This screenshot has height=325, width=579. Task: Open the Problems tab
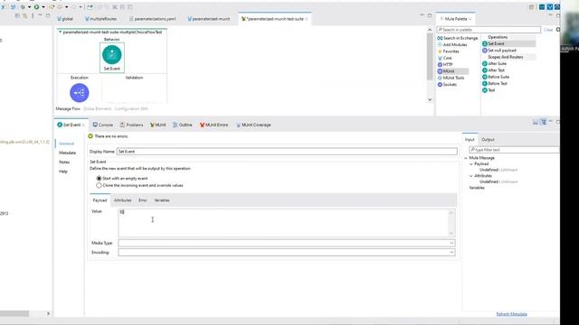click(x=132, y=125)
